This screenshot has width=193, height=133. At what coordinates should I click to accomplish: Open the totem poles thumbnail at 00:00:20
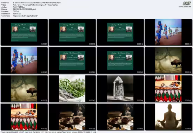[24, 61]
